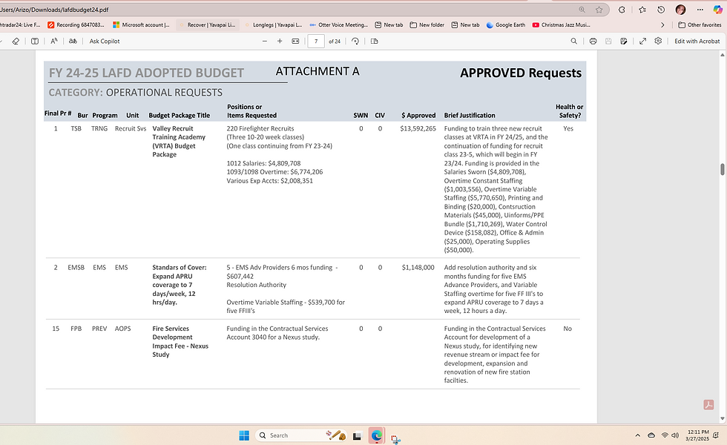
Task: Open the Longlegs | Yavapai bookmark
Action: click(273, 25)
